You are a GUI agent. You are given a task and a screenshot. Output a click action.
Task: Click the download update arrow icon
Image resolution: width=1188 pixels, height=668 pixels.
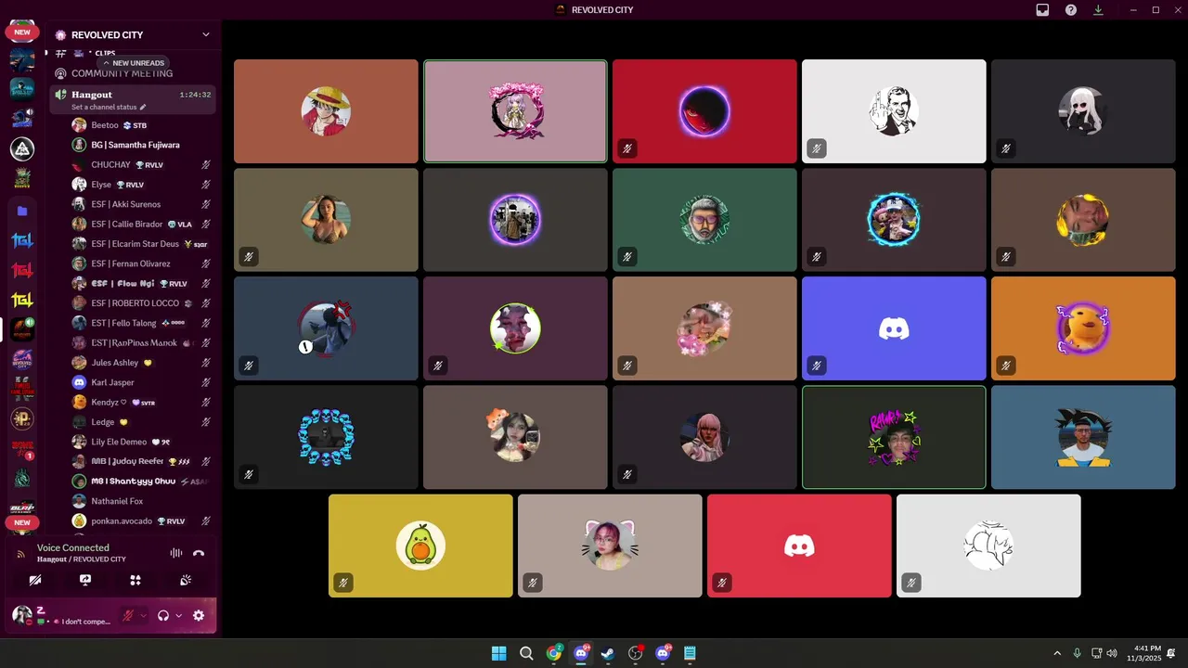(1099, 10)
